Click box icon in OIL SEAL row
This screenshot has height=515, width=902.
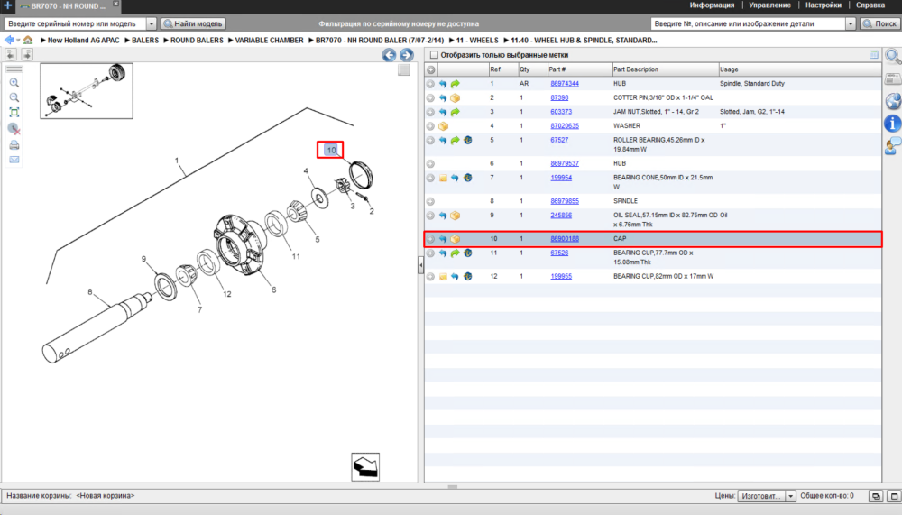coord(455,216)
